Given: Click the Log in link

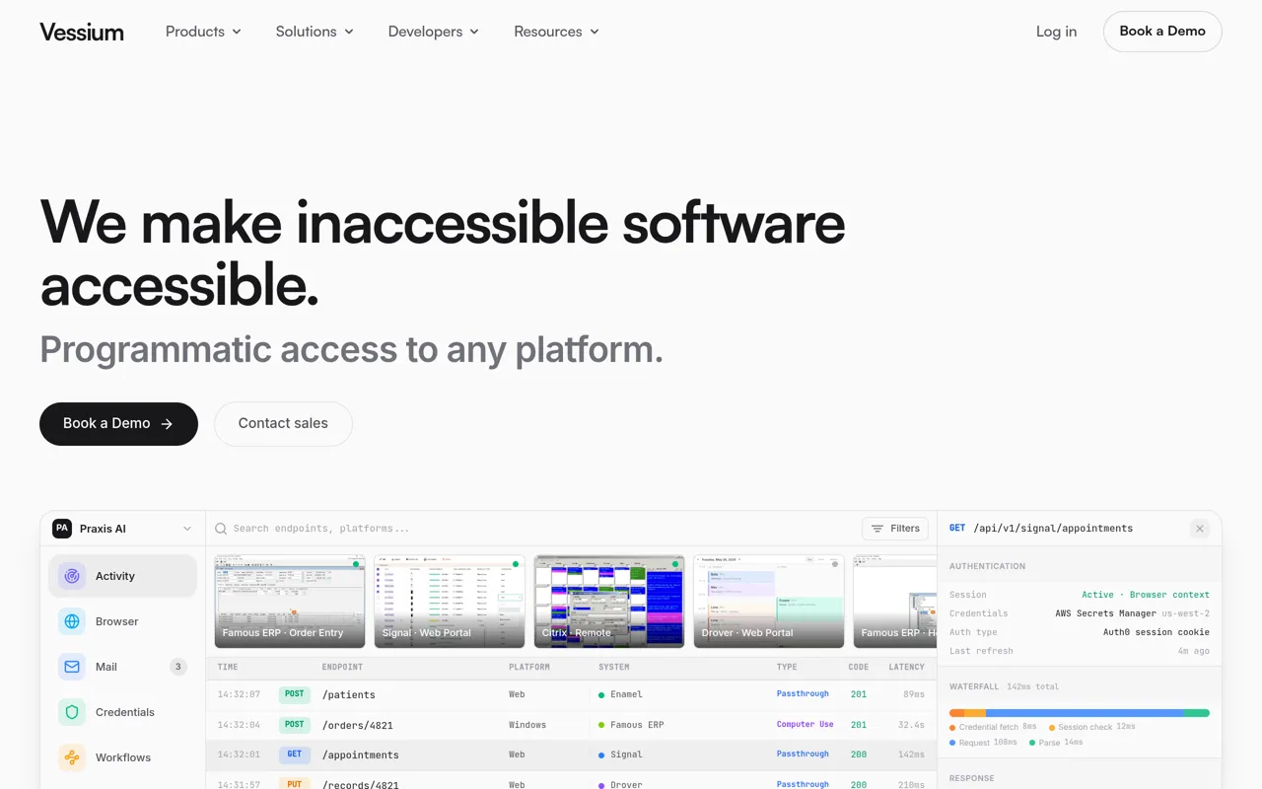Looking at the screenshot, I should [x=1056, y=32].
